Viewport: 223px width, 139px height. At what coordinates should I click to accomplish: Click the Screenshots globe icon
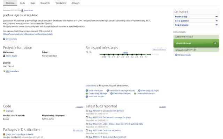[4, 39]
